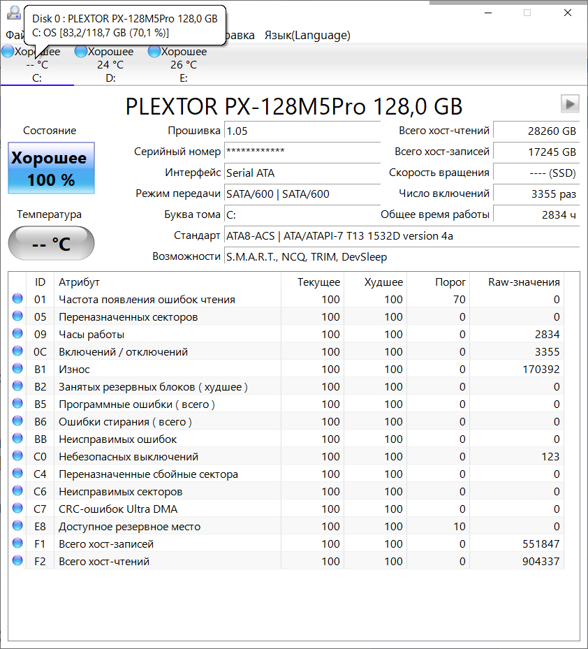Click rotation speed value ---- (SSD)
The width and height of the screenshot is (588, 649).
tap(536, 173)
